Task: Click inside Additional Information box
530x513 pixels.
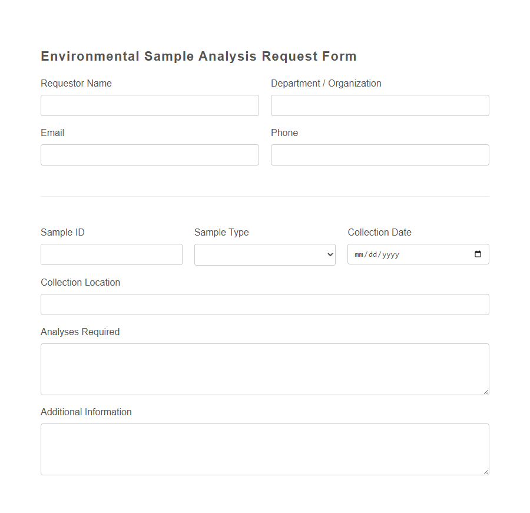Action: [264, 449]
